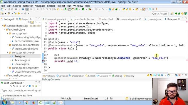Click the red Remove terminated launches icon
Screen dimensions: 188x105
coord(179,75)
